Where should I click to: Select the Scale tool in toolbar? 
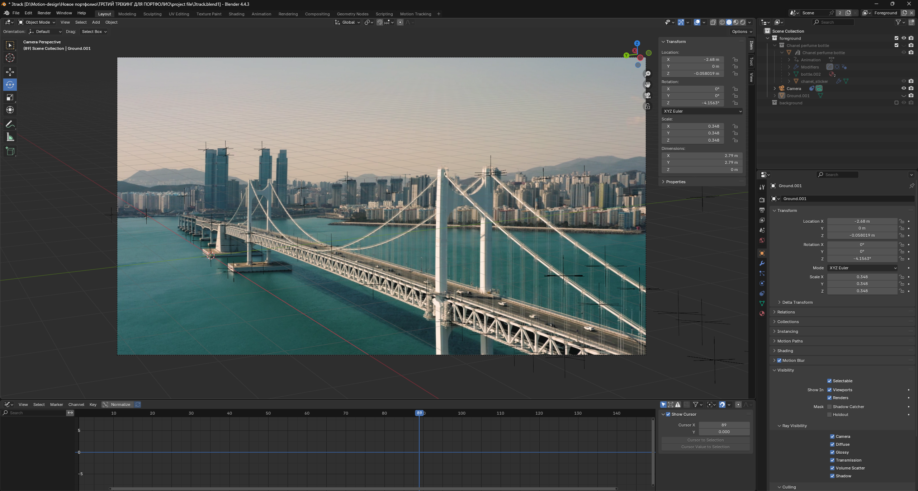click(x=10, y=97)
